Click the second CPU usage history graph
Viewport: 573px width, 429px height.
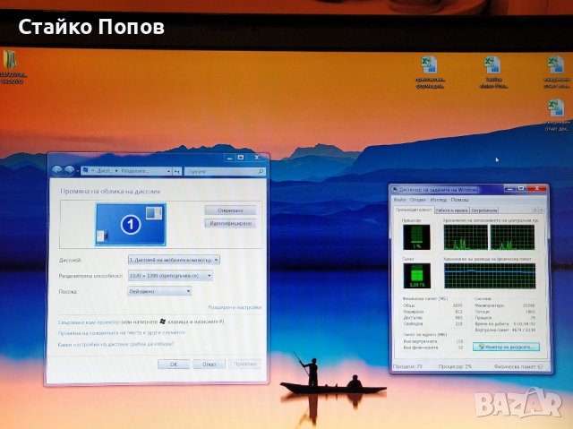tap(512, 237)
